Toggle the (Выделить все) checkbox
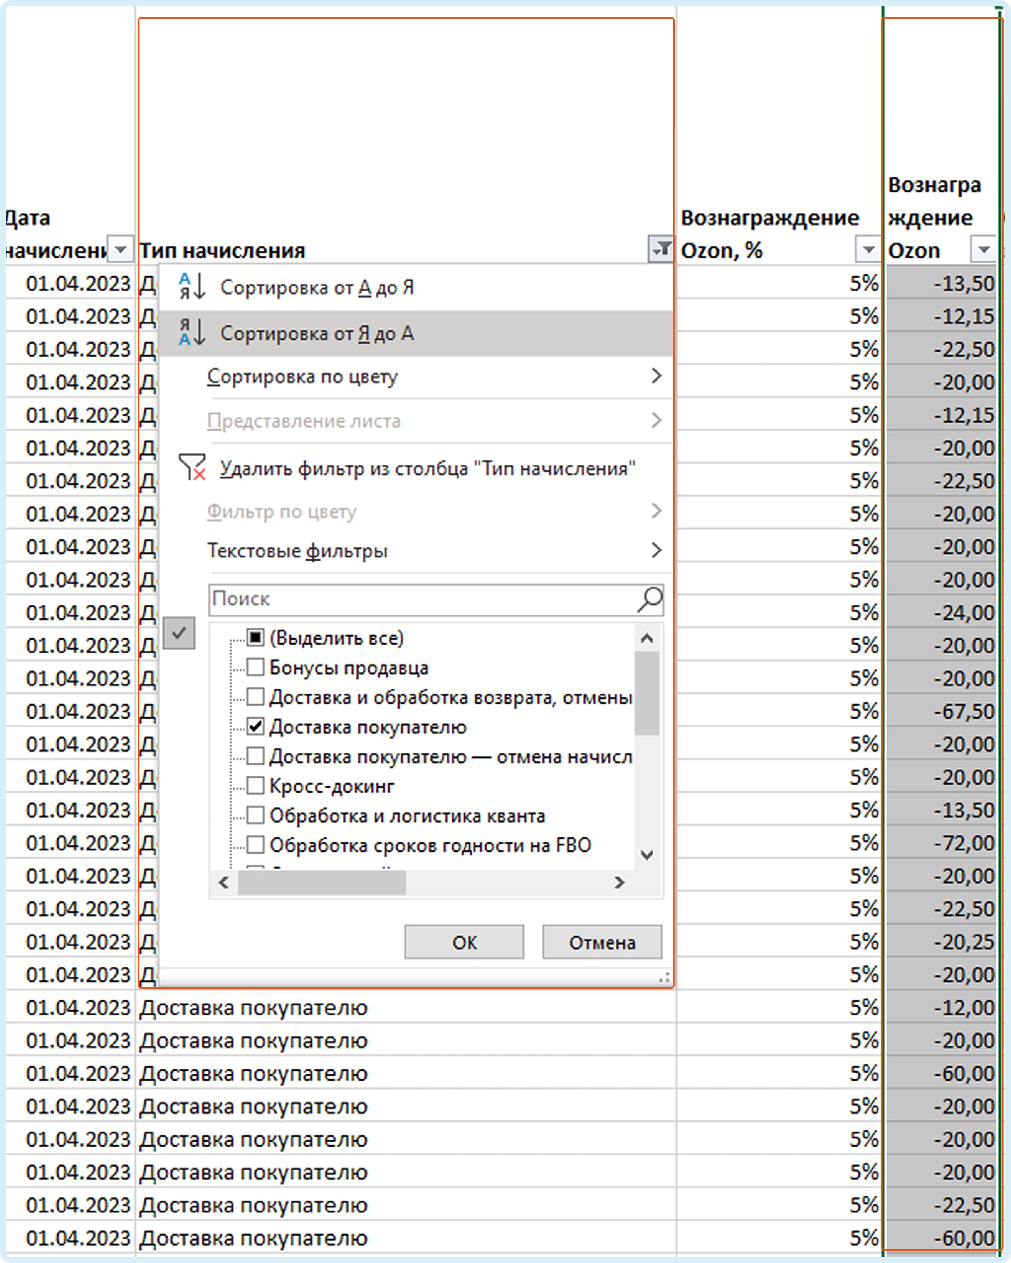Image resolution: width=1011 pixels, height=1263 pixels. (x=255, y=637)
